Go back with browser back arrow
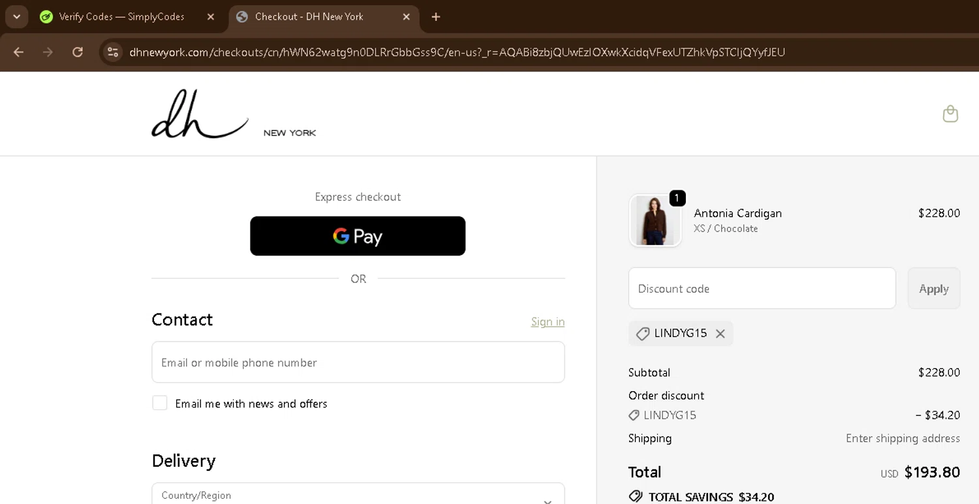This screenshot has height=504, width=979. point(18,52)
